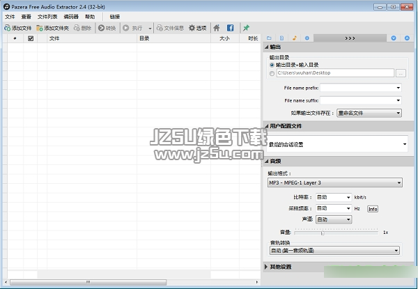Open the 文件列表 (File list) menu
Viewport: 418px width, 289px height.
click(47, 17)
